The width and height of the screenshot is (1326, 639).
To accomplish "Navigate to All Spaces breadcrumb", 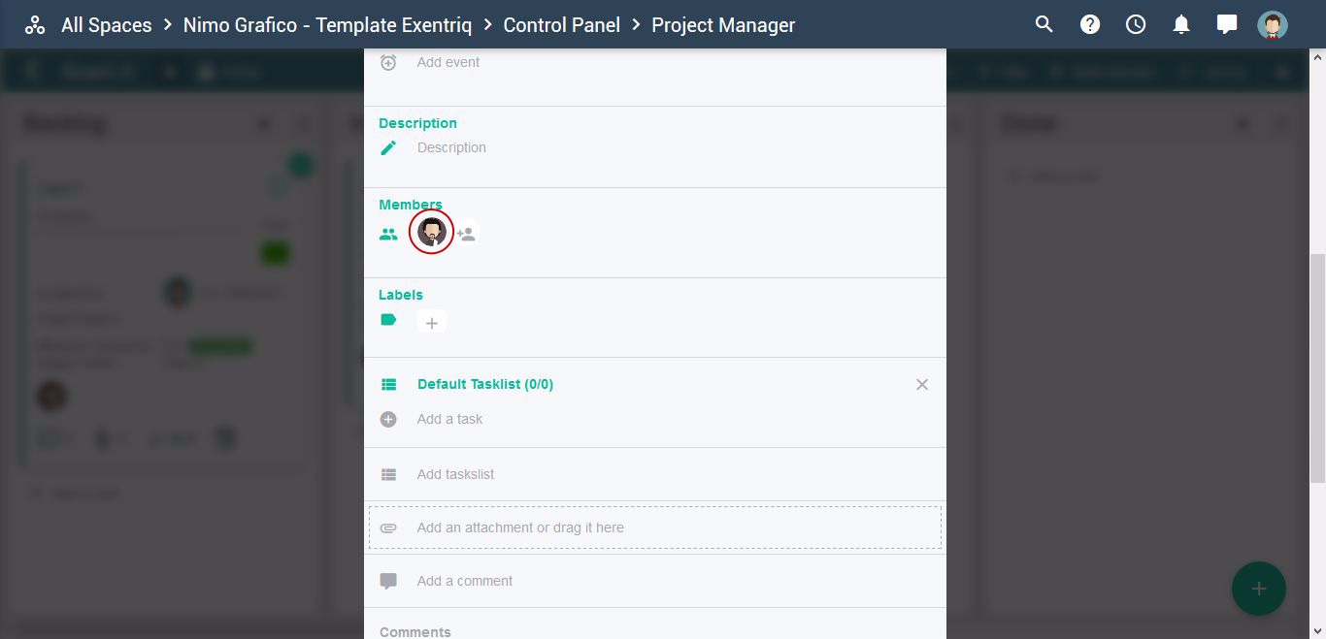I will [x=107, y=25].
